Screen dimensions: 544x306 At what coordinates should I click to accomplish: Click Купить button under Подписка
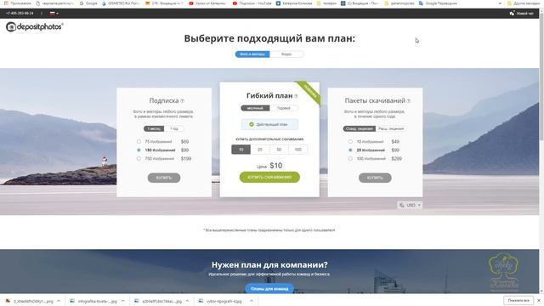[164, 178]
